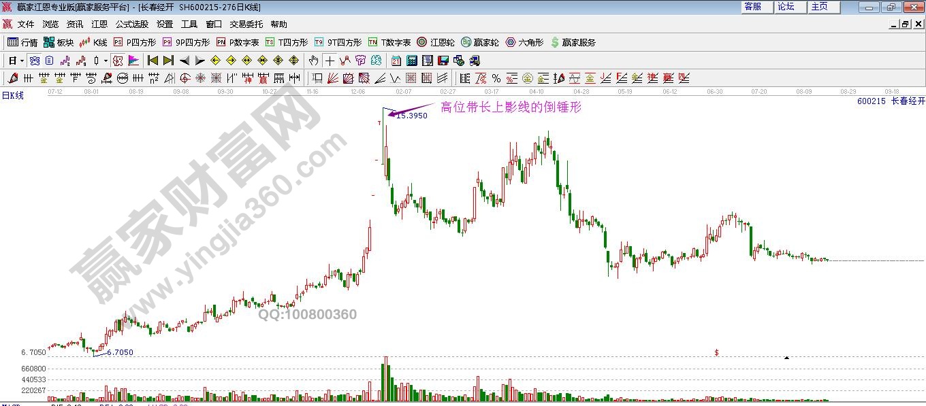Click the 论坛 forum button
Screen dimensions: 926x406
coord(786,6)
